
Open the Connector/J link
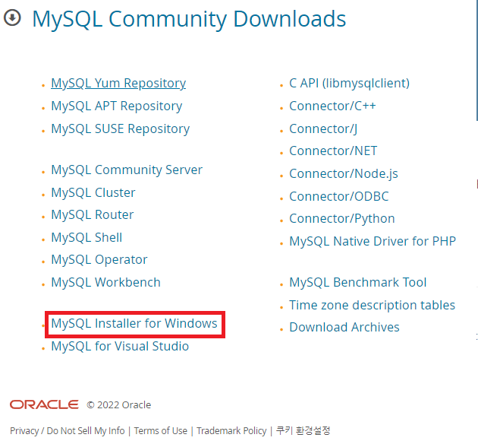click(323, 128)
